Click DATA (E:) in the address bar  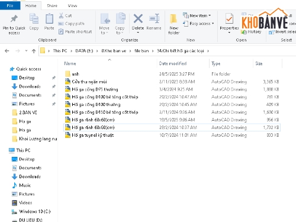click(x=84, y=51)
